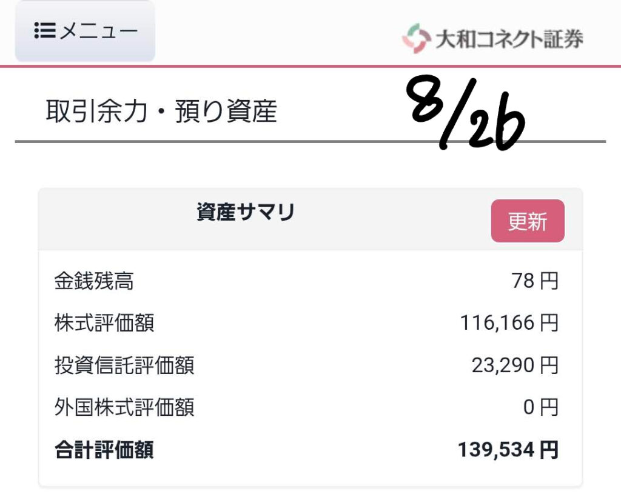Screen dimensions: 621x494
Task: Select the 投資信託評価額 row label
Action: 124,365
